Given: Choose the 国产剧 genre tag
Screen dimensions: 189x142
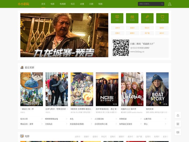Looking at the screenshot, I should 147,33.
